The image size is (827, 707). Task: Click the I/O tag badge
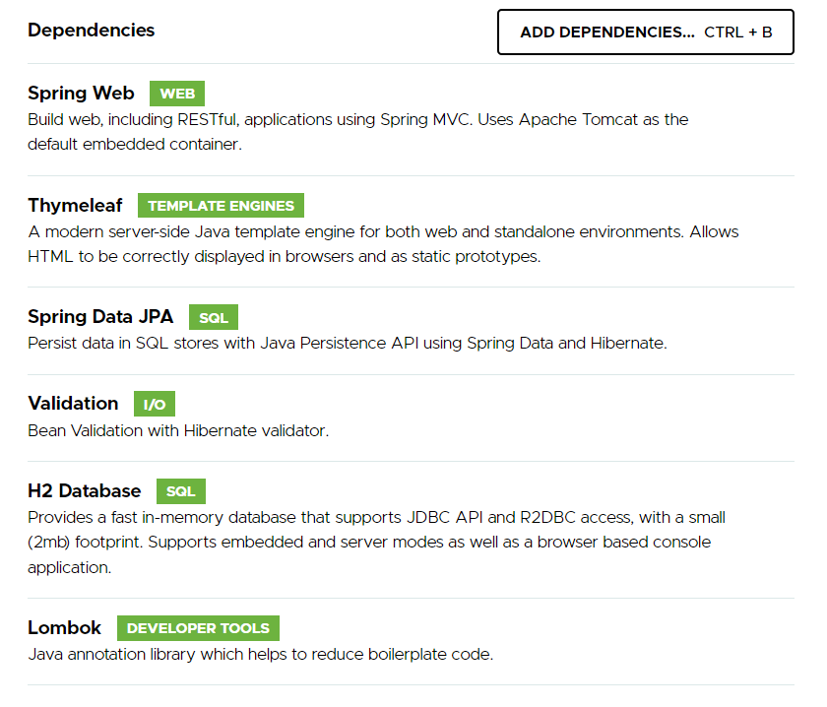pyautogui.click(x=155, y=405)
